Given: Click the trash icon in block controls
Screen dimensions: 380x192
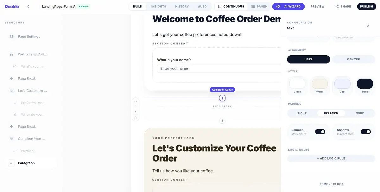Looking at the screenshot, I should click(x=136, y=118).
